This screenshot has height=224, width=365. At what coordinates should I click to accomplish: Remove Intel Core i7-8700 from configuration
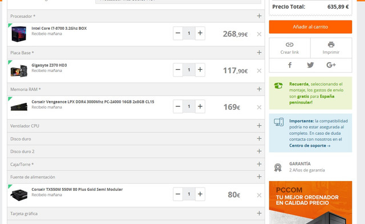pyautogui.click(x=259, y=34)
